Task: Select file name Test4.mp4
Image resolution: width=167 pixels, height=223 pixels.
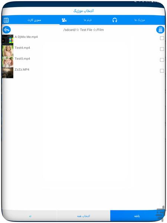Action: [x=22, y=48]
